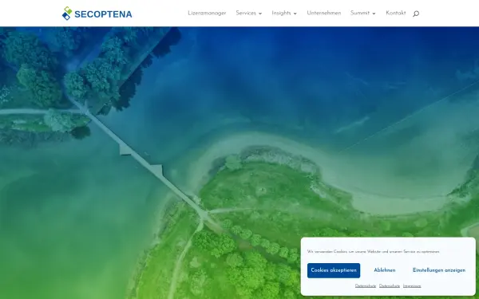Click the Secoptena logo

[x=97, y=14]
